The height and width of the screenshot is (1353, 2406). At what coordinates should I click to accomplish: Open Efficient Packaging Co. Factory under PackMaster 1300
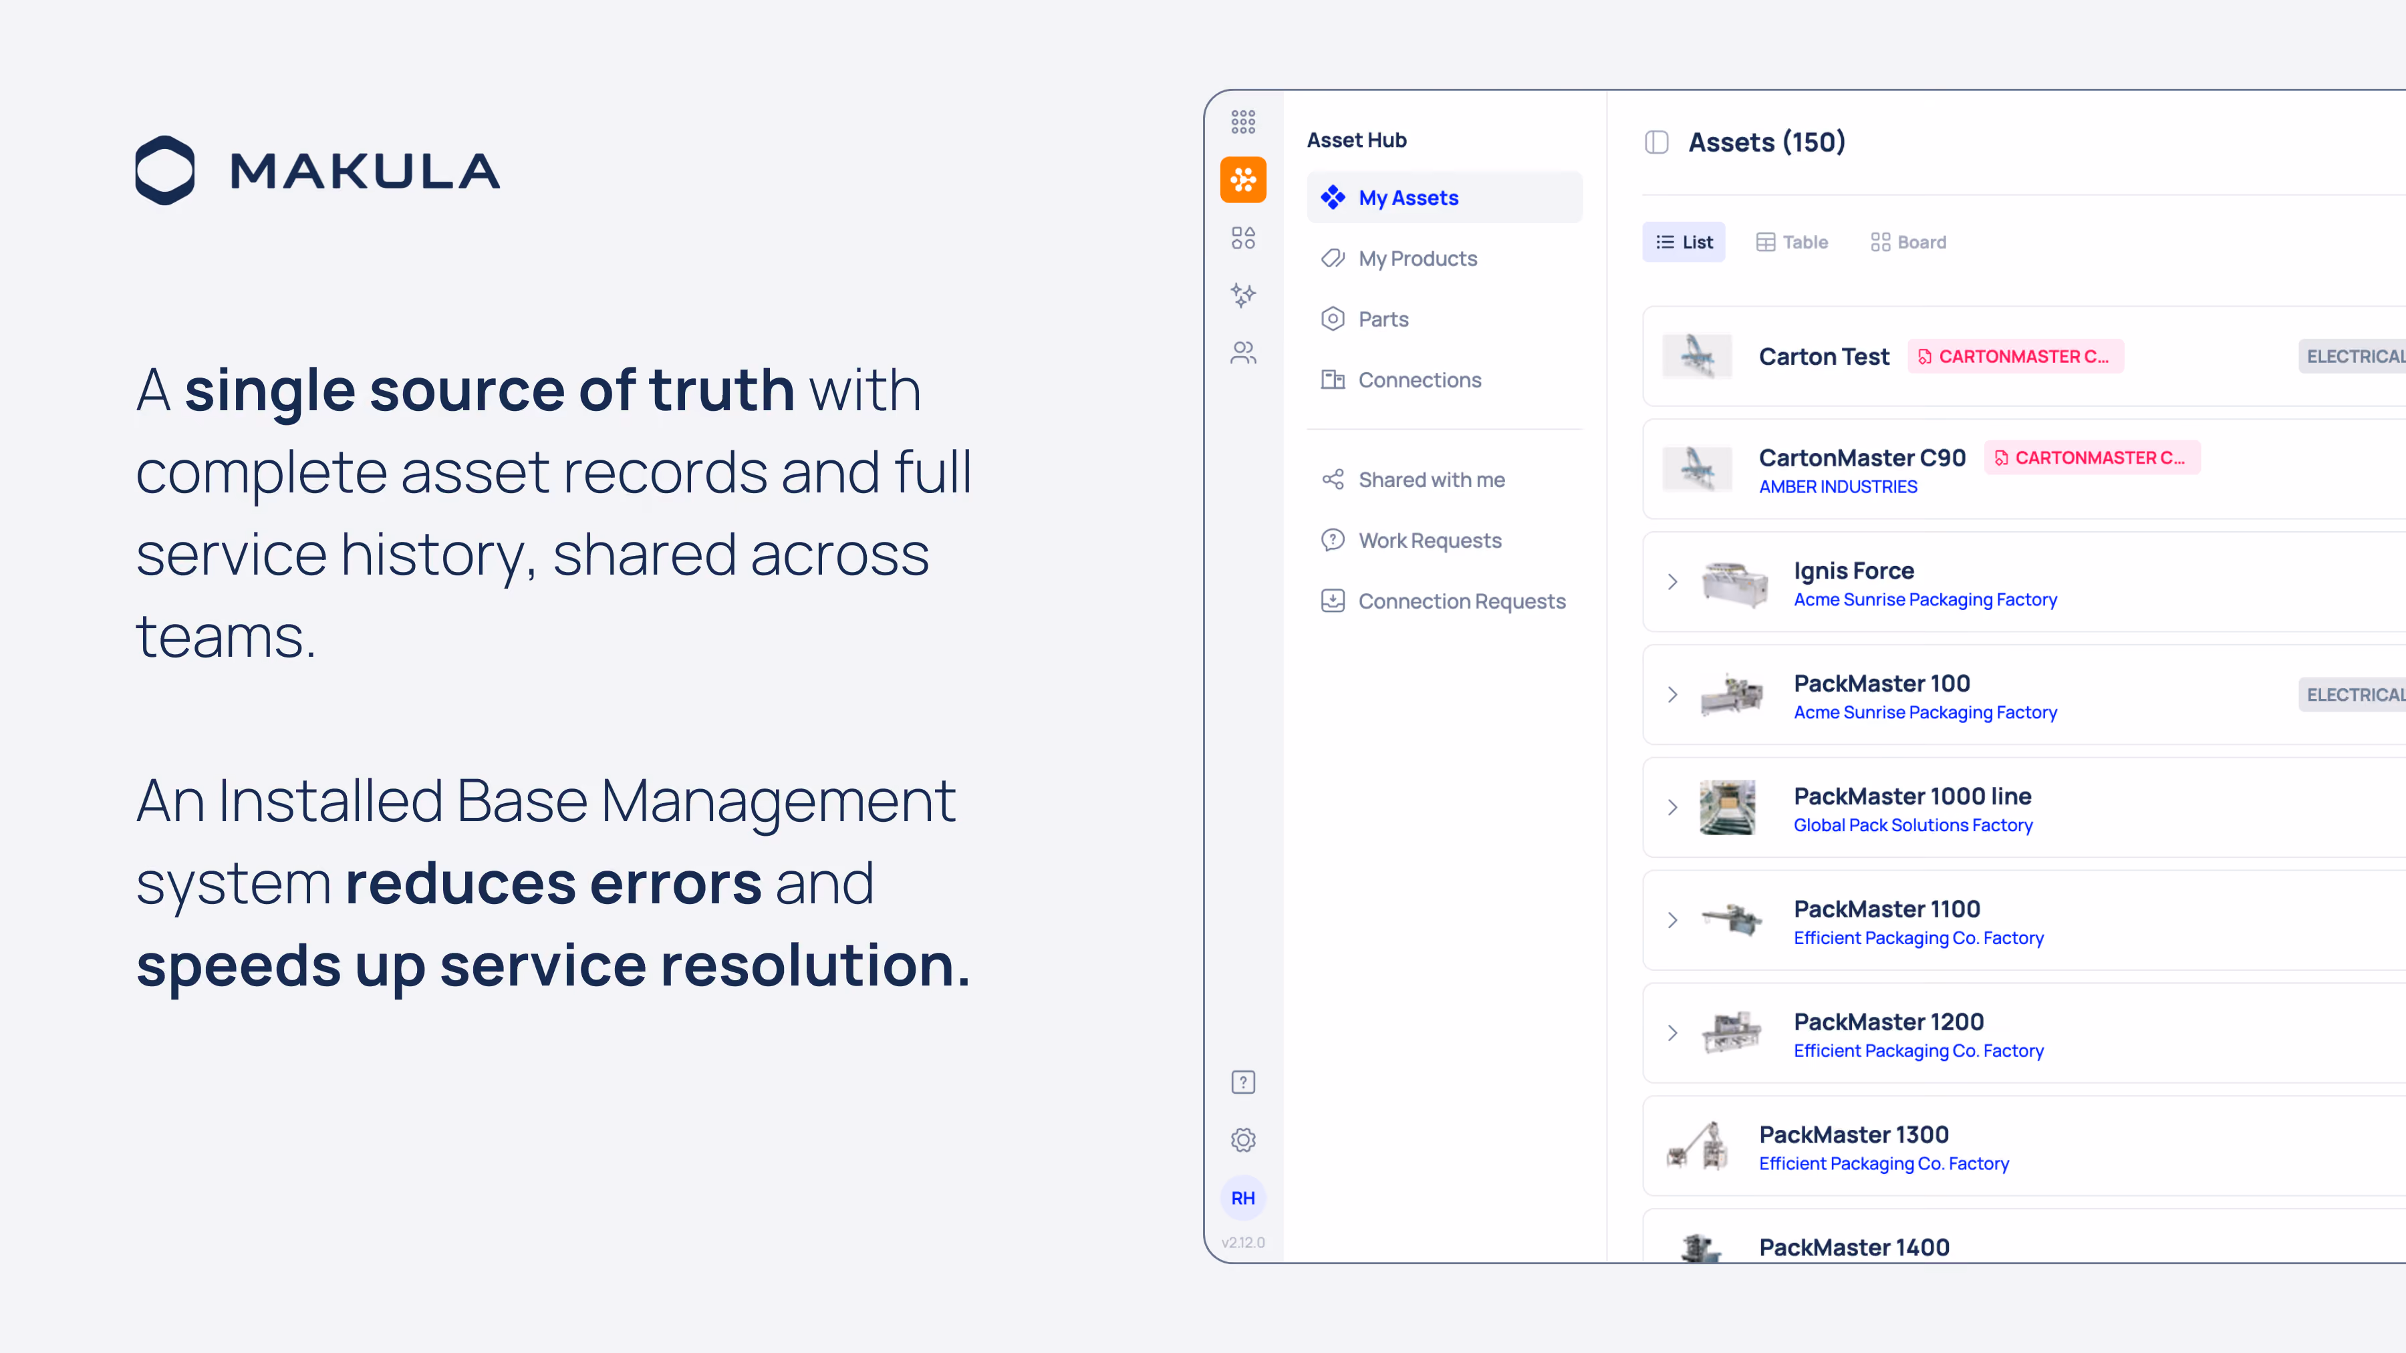click(x=1884, y=1165)
